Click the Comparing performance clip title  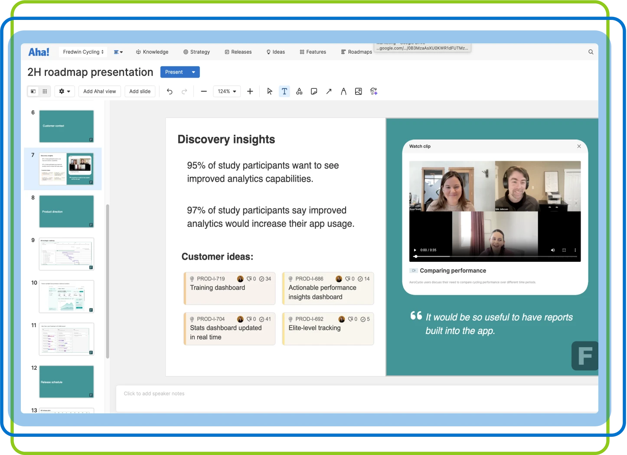[x=453, y=271]
